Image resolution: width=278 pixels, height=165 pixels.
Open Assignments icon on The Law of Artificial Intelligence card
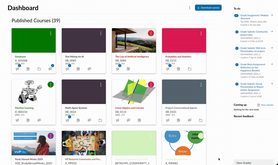click(x=128, y=69)
